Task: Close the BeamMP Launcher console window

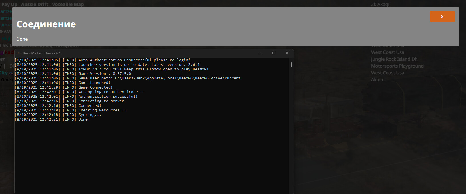Action: point(287,53)
